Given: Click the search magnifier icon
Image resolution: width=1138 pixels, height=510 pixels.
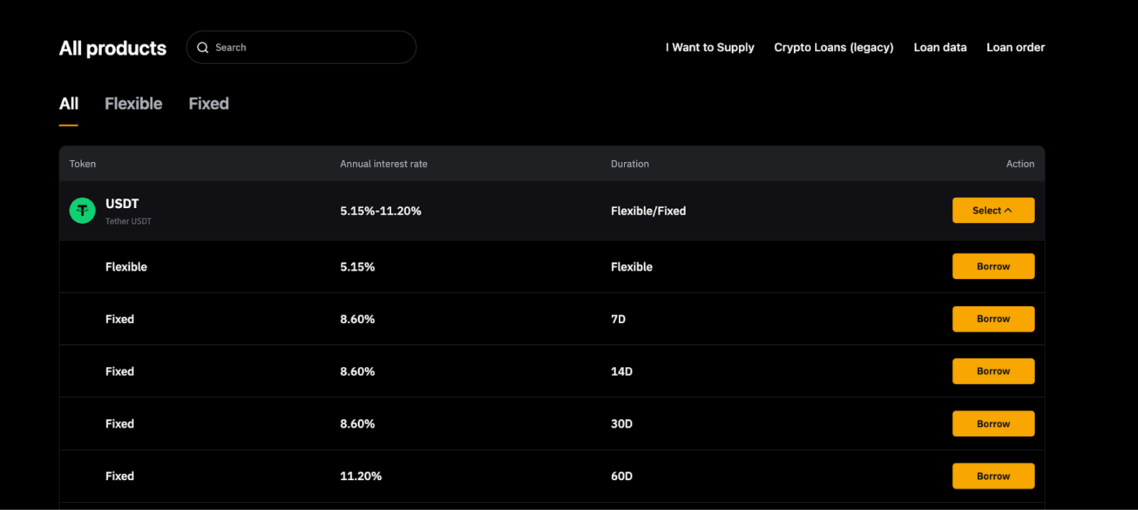Looking at the screenshot, I should pos(203,48).
